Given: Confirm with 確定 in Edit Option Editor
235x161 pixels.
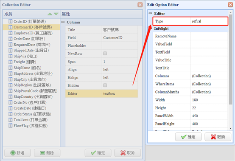Looking at the screenshot, I should 188,137.
